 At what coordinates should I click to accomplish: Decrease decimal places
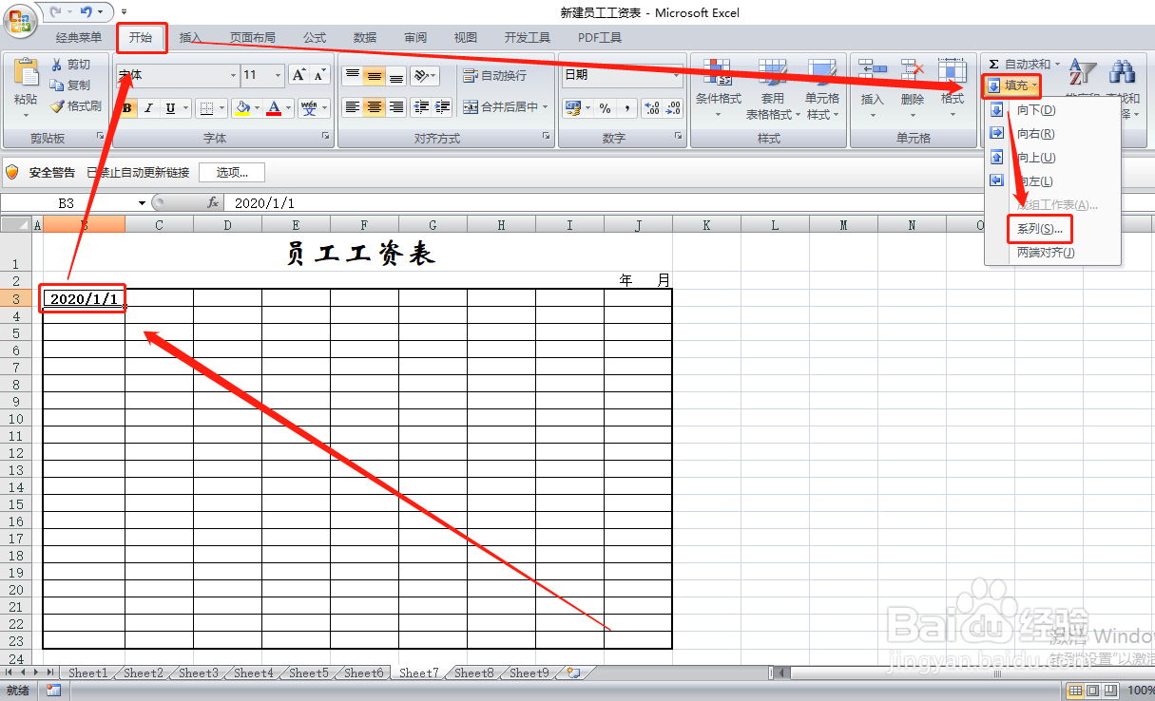(674, 108)
